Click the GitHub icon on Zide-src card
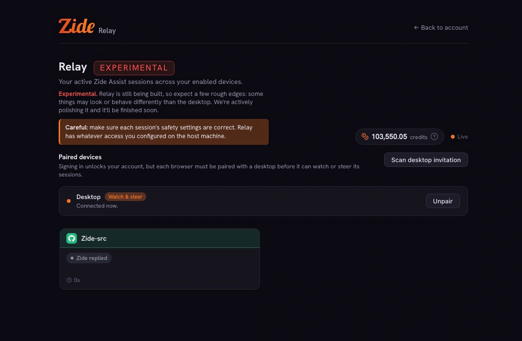 [x=72, y=238]
